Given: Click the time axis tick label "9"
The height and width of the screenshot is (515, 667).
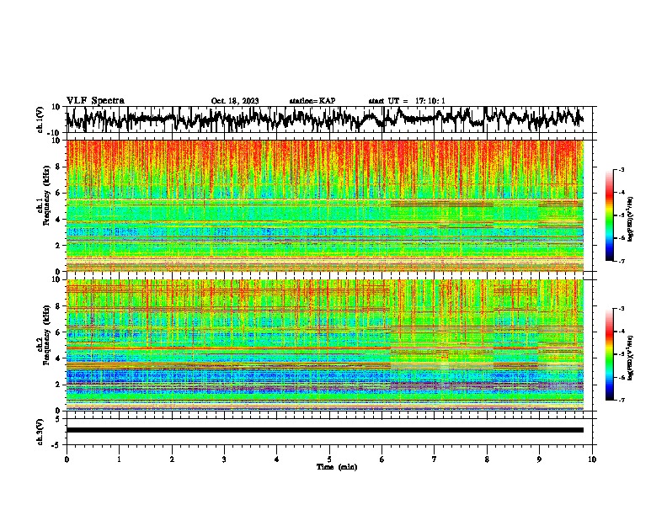Looking at the screenshot, I should pyautogui.click(x=539, y=459).
